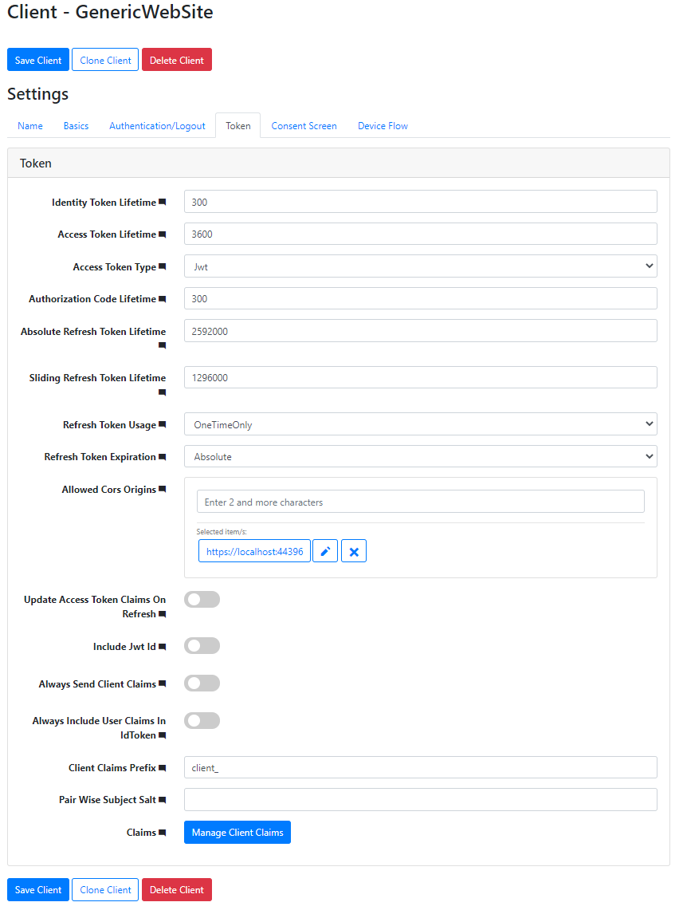Image resolution: width=683 pixels, height=910 pixels.
Task: Open the Refresh Token Usage dropdown
Action: pos(420,423)
